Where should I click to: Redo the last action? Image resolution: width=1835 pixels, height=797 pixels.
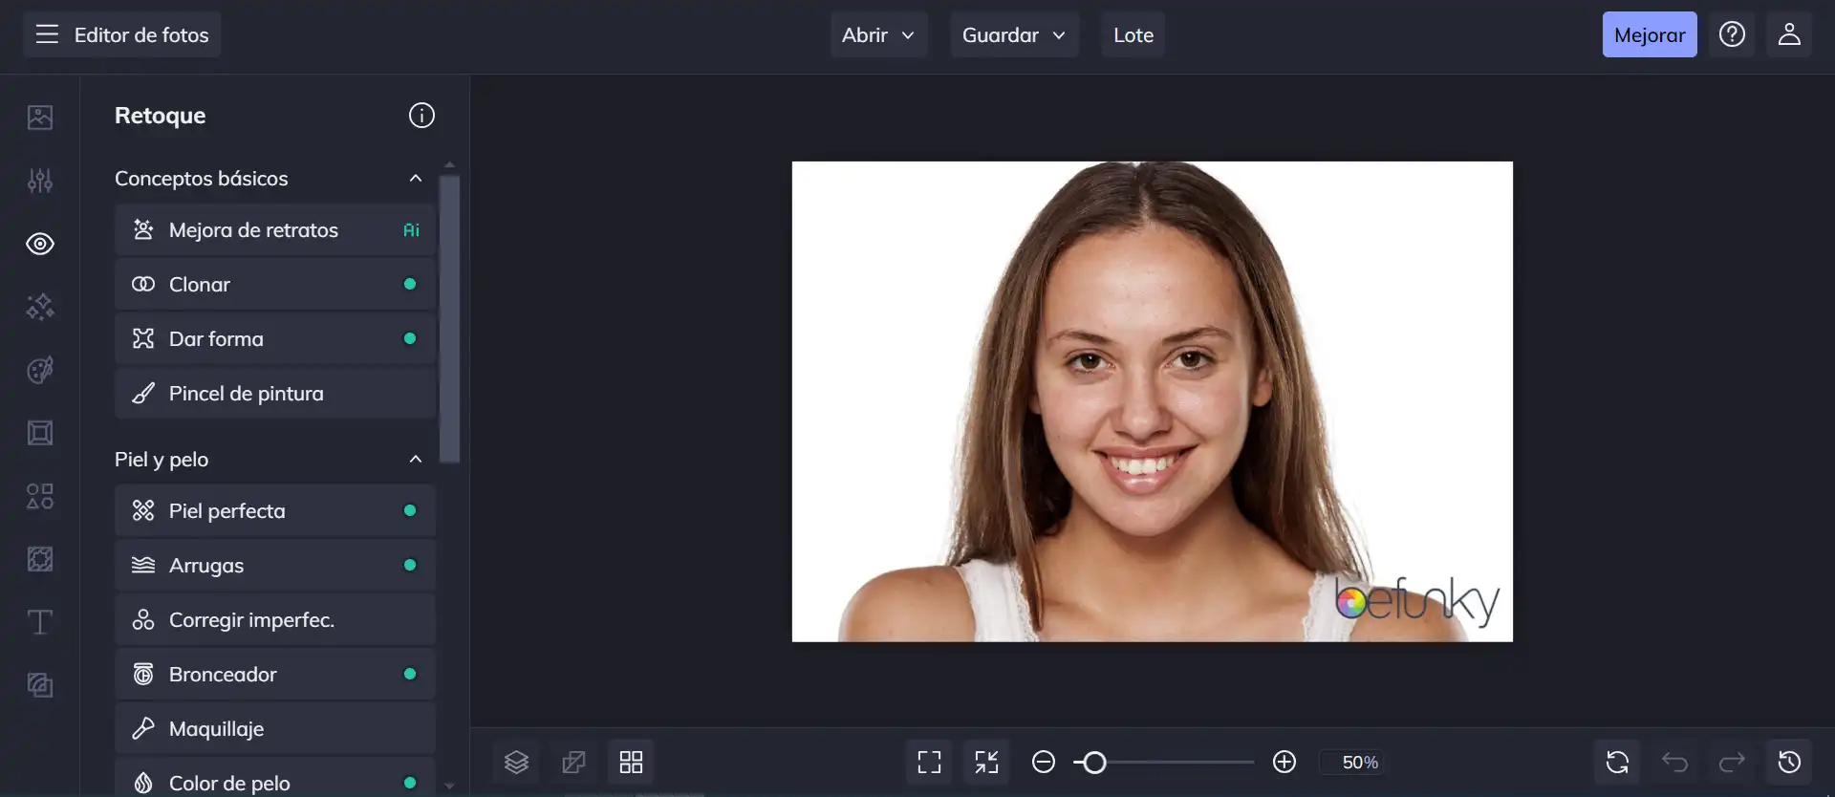pos(1732,763)
